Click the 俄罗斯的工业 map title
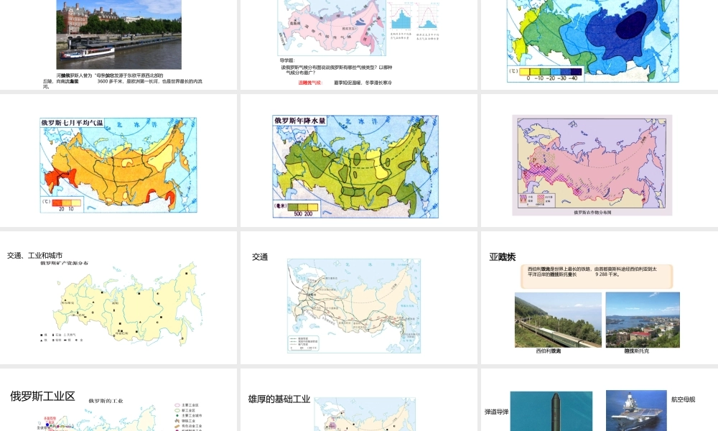 click(106, 401)
